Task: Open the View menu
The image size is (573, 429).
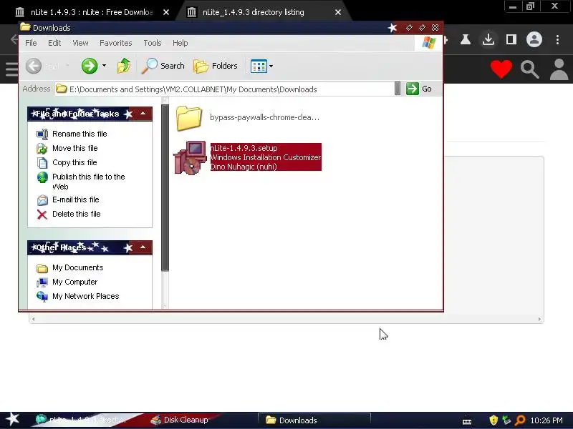Action: point(80,43)
